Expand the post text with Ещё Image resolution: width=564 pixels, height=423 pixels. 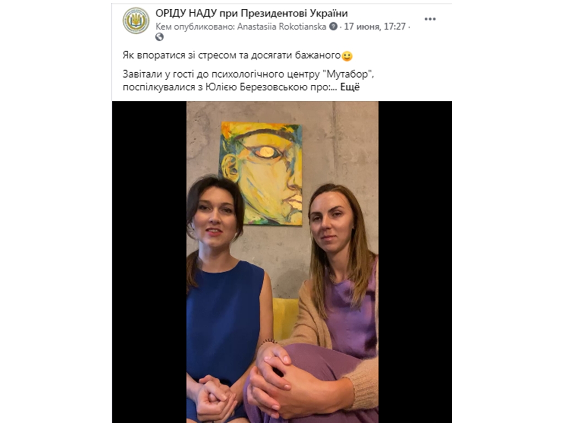pyautogui.click(x=350, y=87)
